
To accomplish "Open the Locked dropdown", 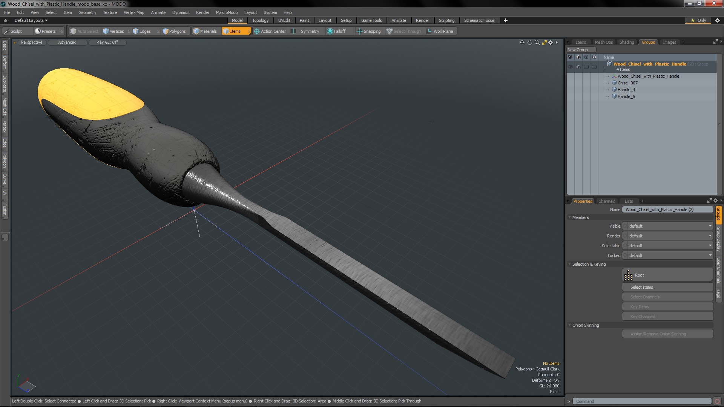I will [x=667, y=256].
